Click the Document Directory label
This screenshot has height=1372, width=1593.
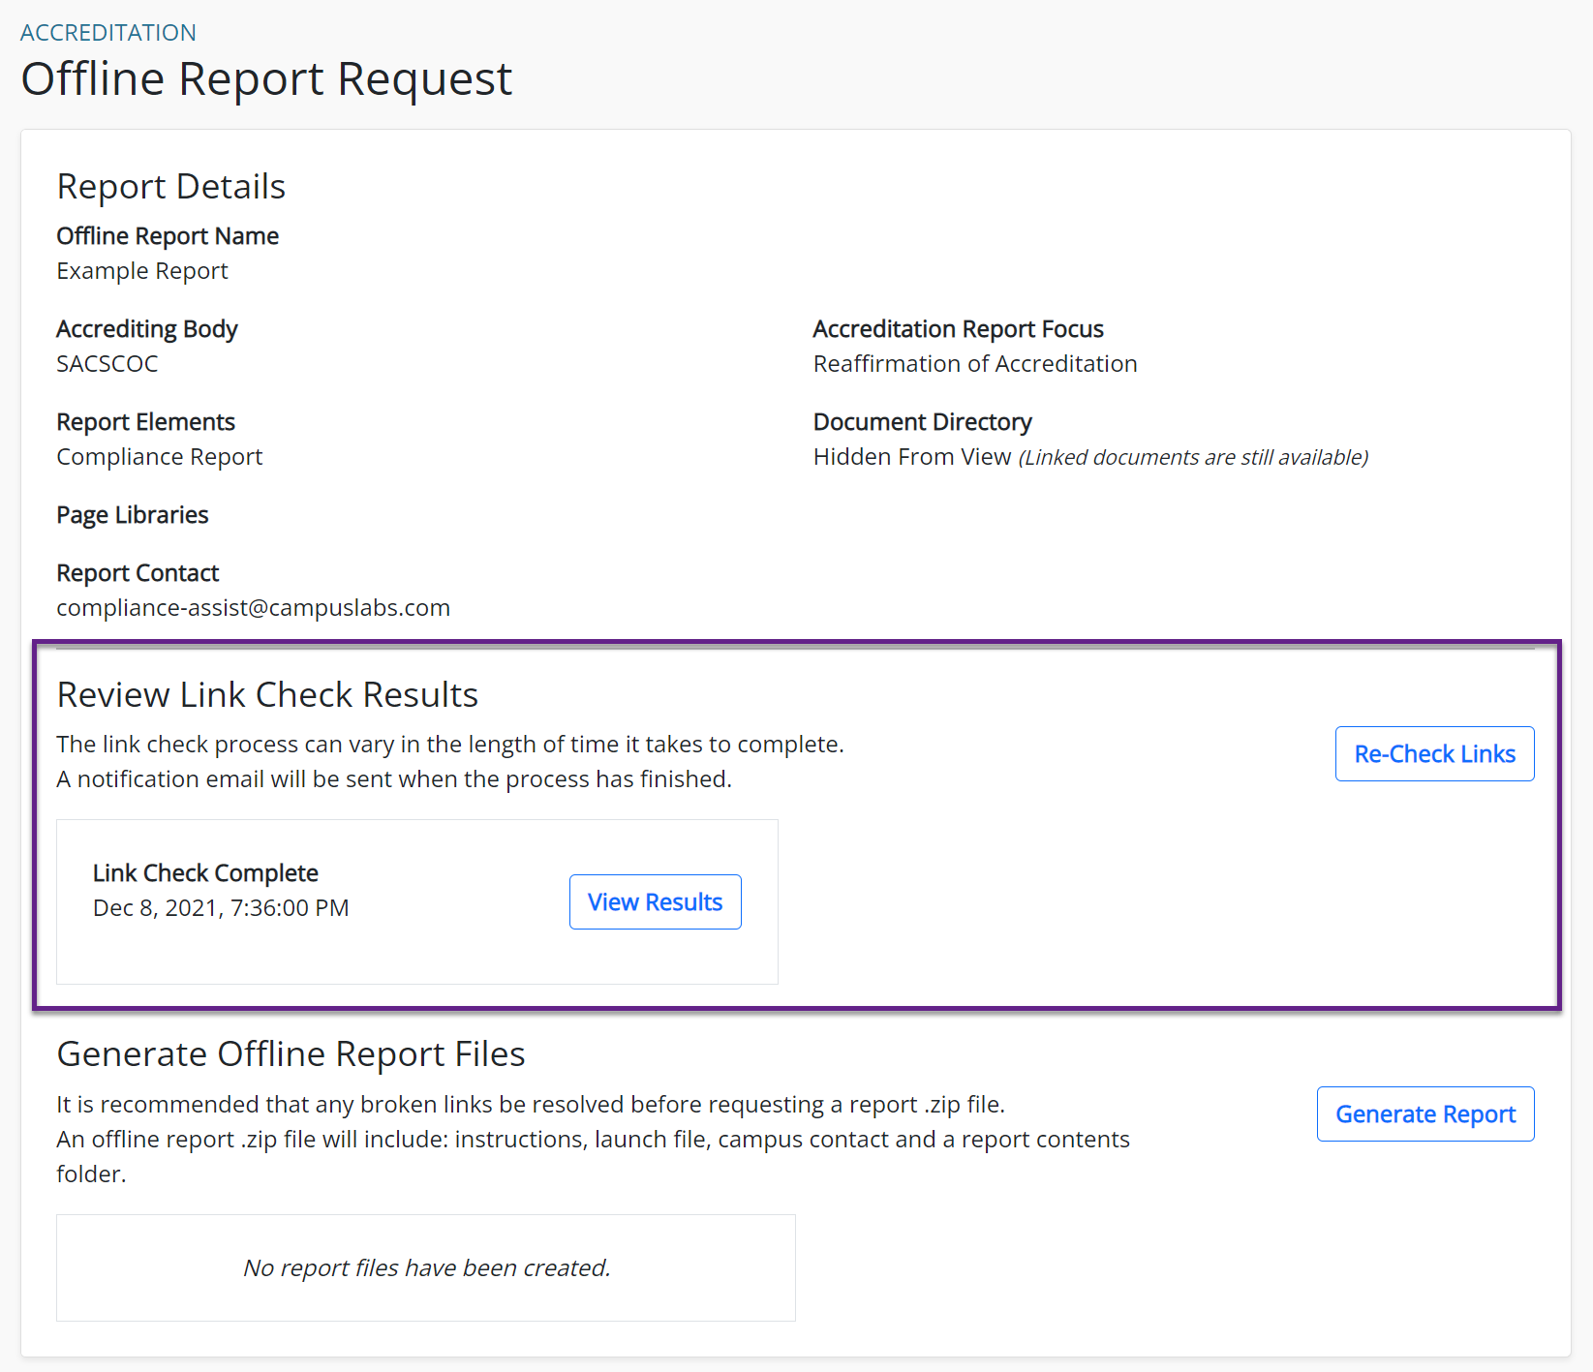click(x=922, y=422)
